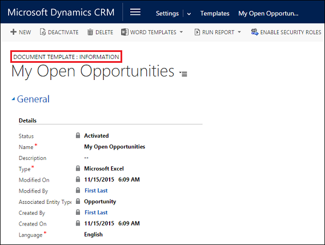
Task: Open First Last link in Modified By
Action: (x=96, y=191)
